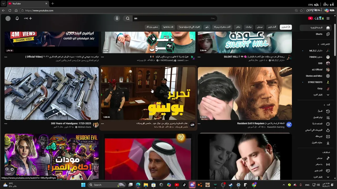
Task: Select the video games filter chip
Action: 272,27
